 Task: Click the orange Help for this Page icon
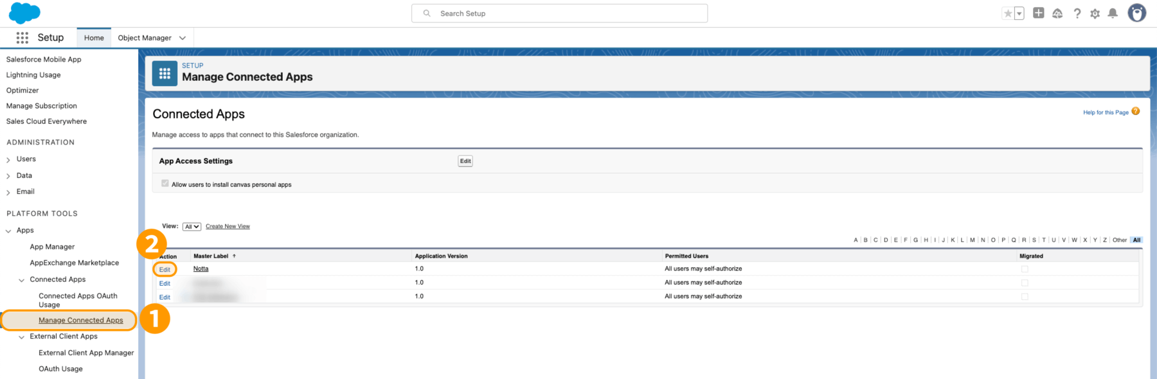1136,111
